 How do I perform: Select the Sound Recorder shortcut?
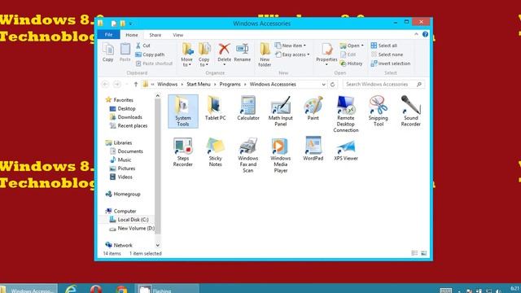point(410,112)
